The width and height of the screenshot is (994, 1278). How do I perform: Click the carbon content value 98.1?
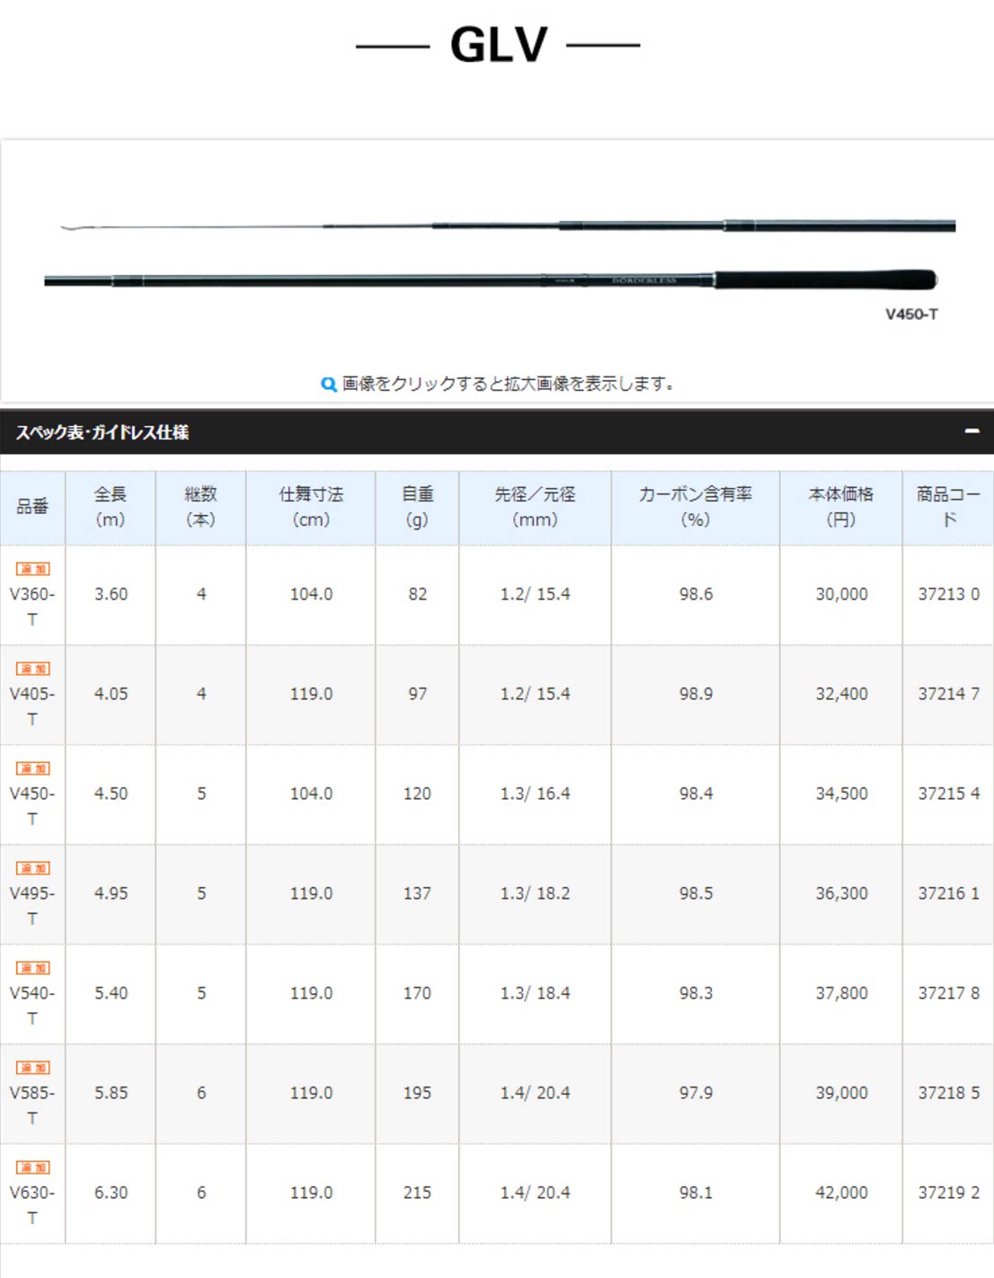point(696,1193)
